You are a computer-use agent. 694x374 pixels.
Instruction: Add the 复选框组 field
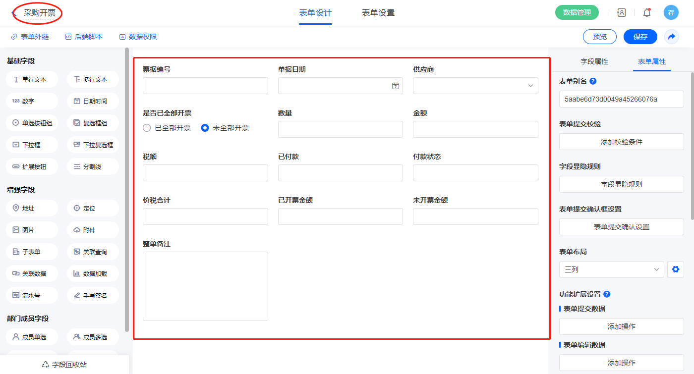pyautogui.click(x=93, y=123)
